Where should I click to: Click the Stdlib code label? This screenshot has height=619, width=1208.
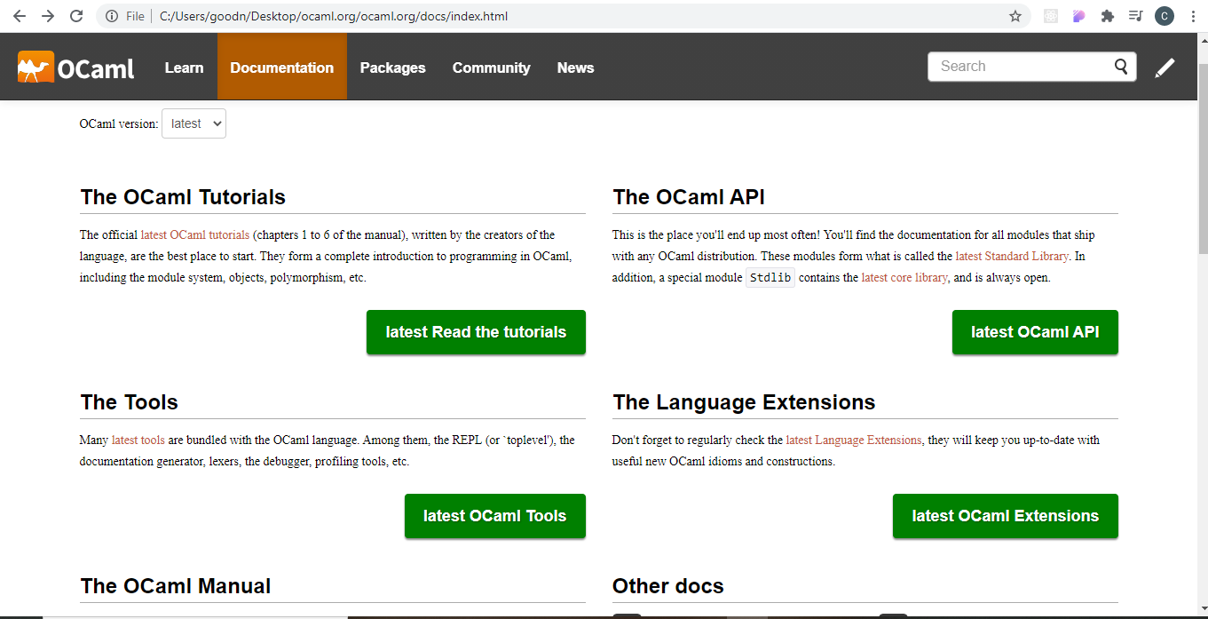coord(770,278)
